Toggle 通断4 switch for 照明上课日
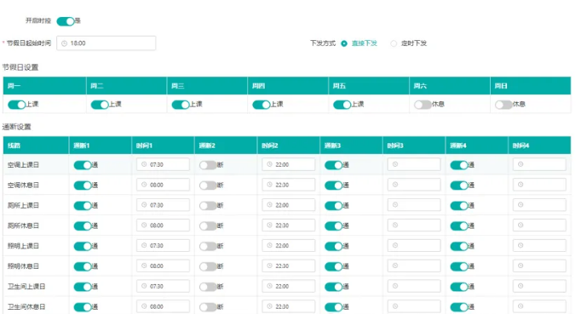581x314 pixels. pos(459,246)
